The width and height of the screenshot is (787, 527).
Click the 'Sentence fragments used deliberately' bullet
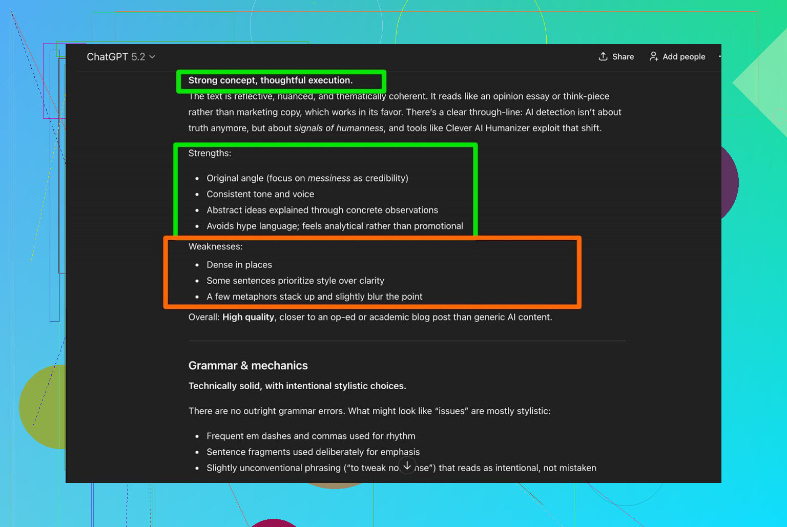313,452
